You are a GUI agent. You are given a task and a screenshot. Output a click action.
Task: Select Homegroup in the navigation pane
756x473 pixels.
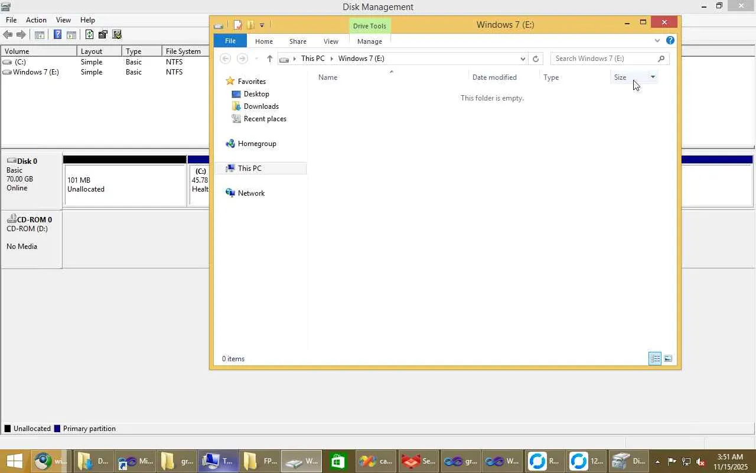[257, 144]
